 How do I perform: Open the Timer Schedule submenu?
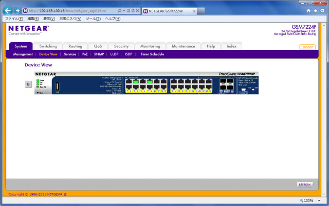pos(152,54)
